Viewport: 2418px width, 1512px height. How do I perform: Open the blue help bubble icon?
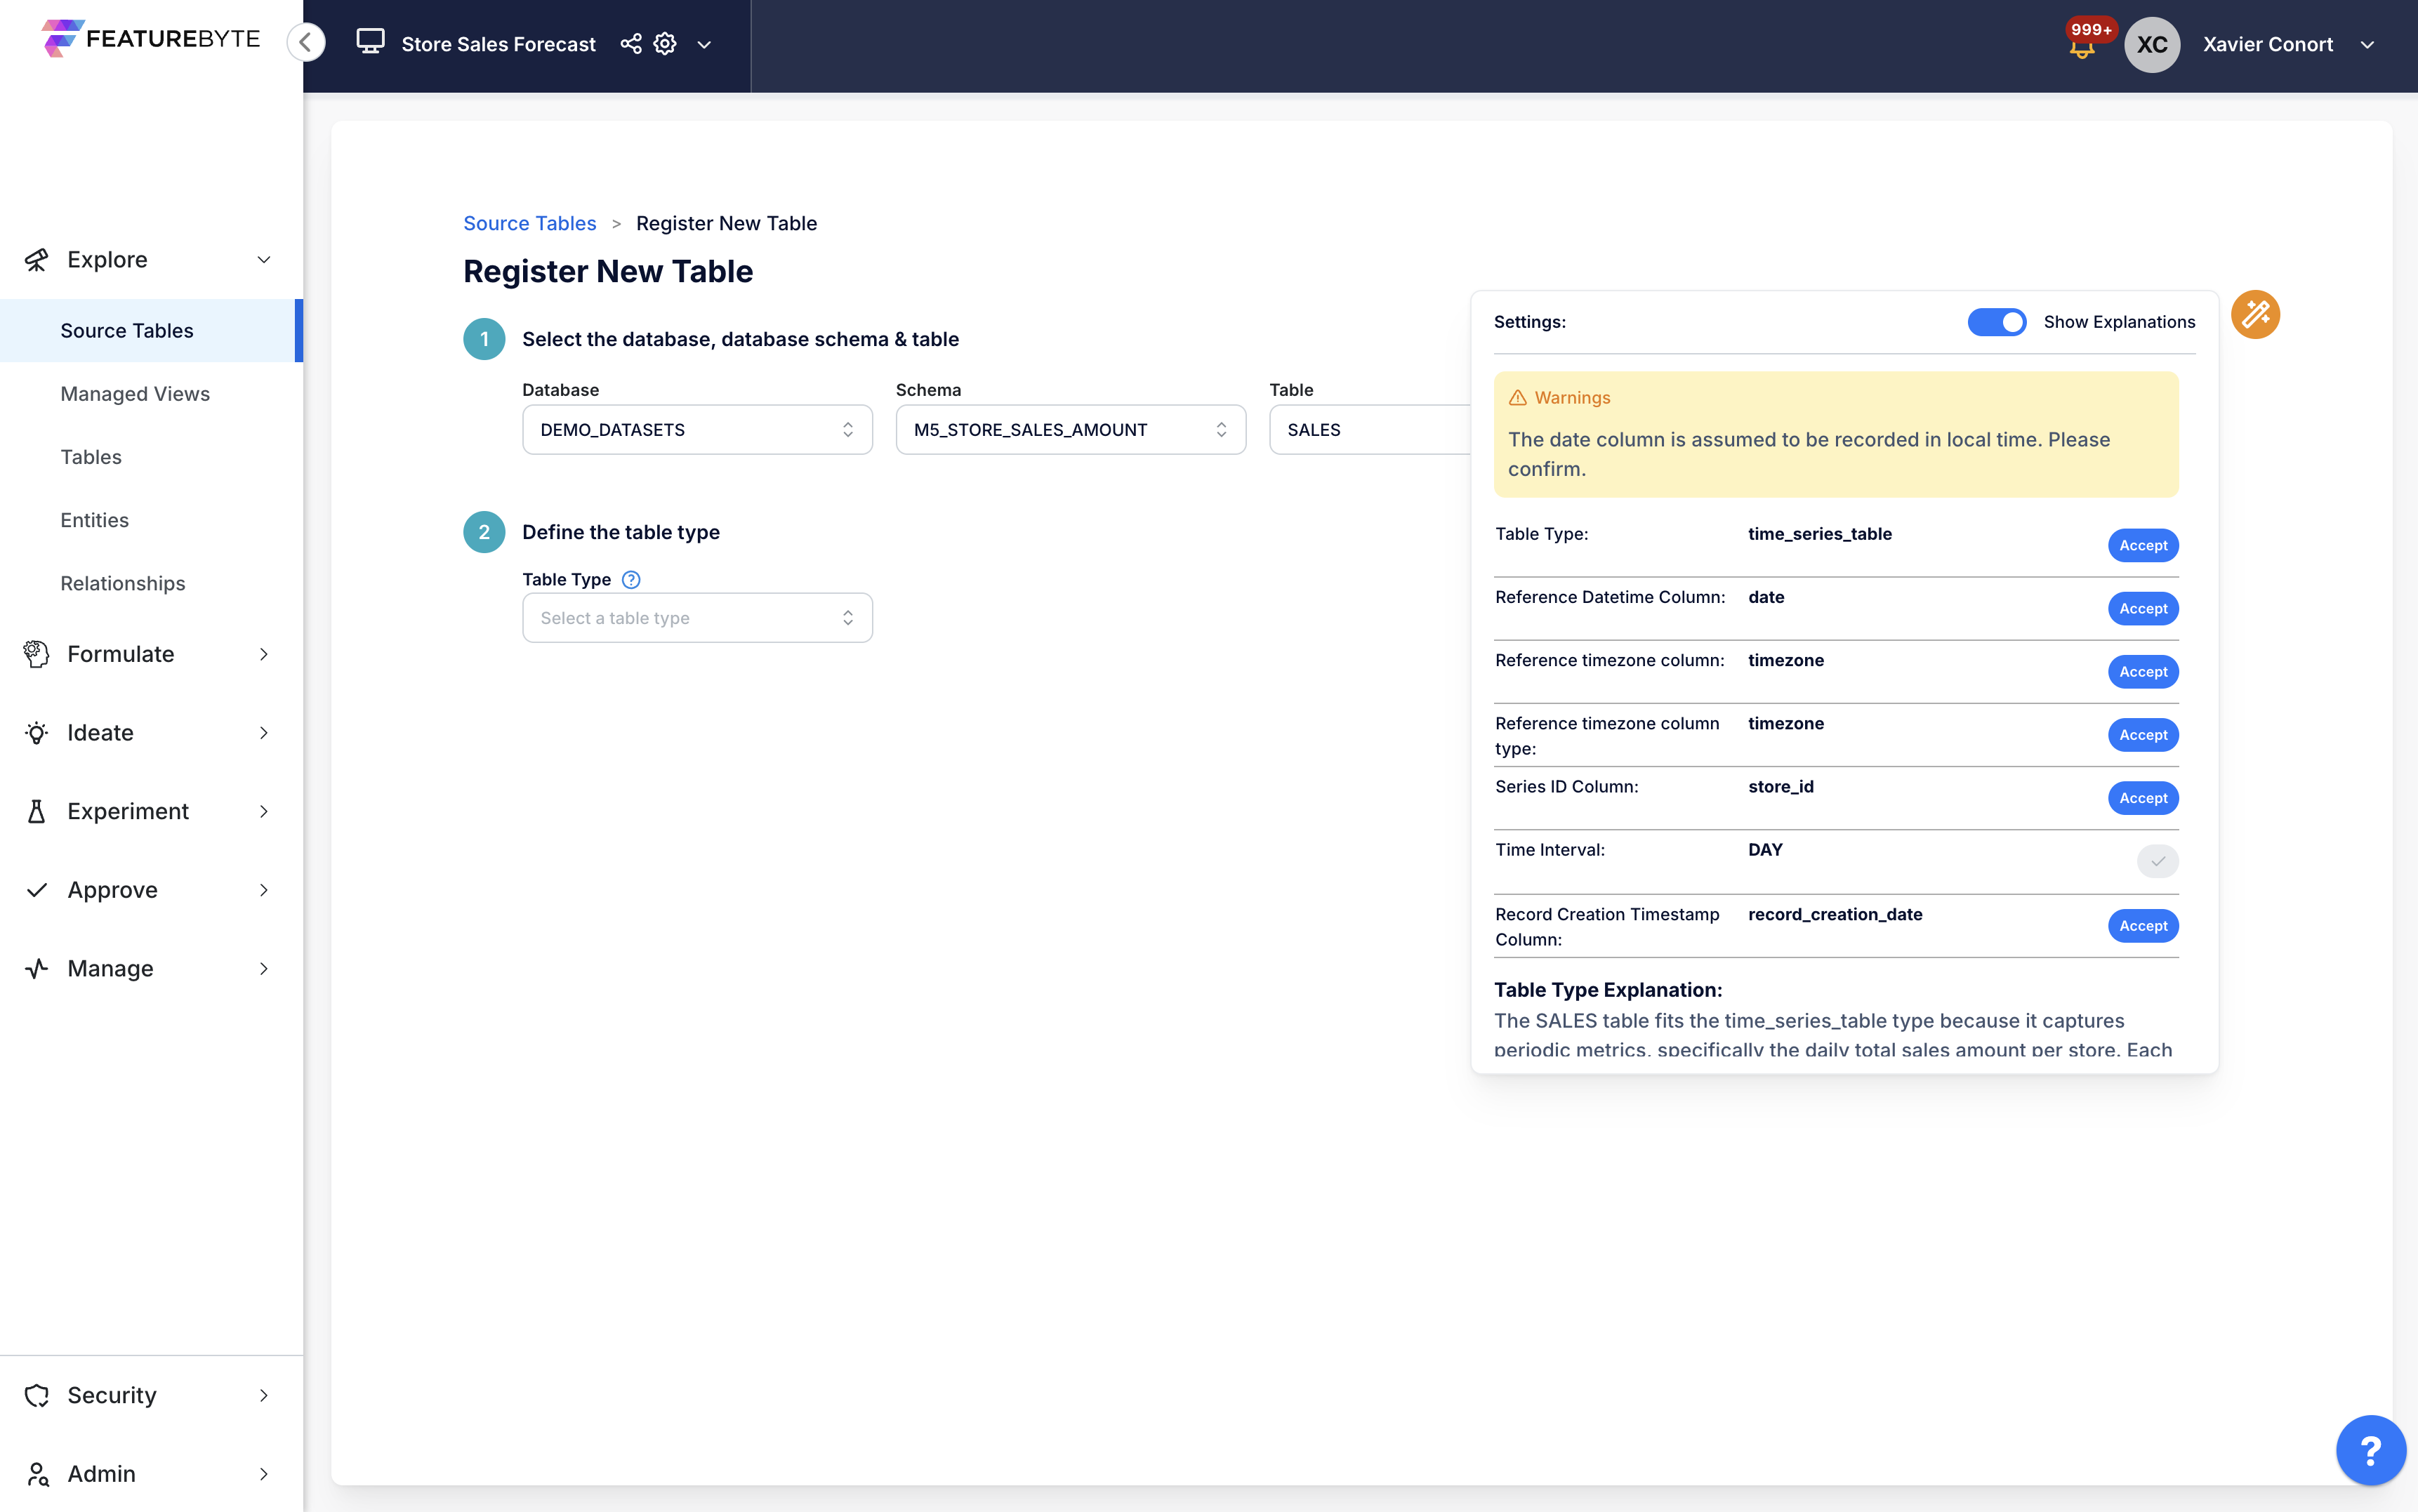click(x=2370, y=1449)
